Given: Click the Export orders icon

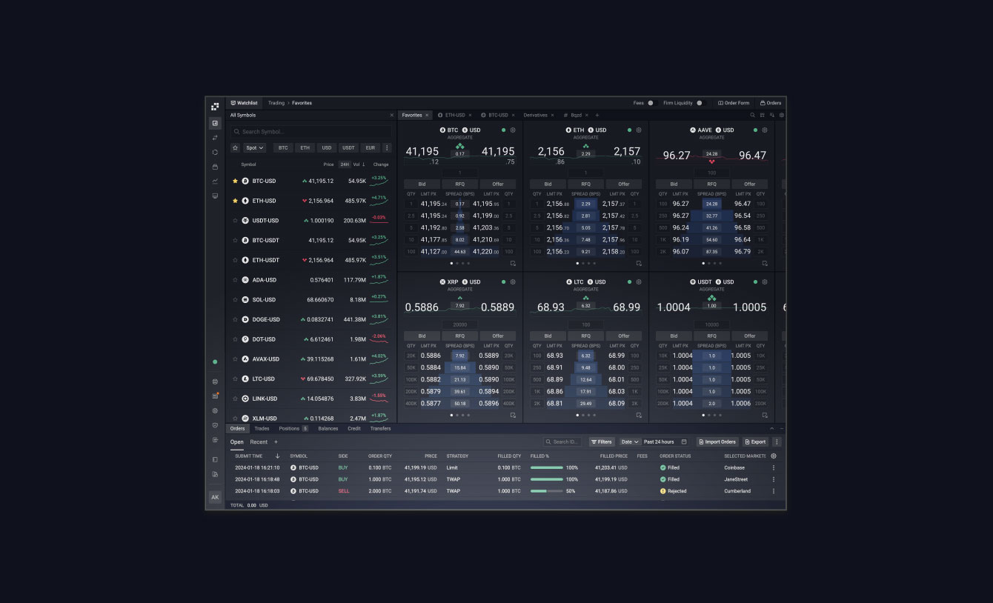Looking at the screenshot, I should pos(755,442).
